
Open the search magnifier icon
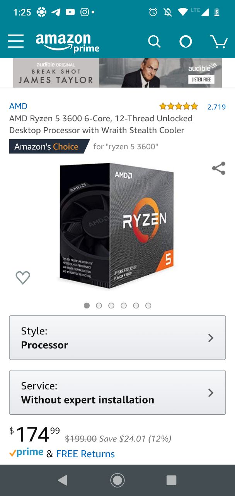154,41
